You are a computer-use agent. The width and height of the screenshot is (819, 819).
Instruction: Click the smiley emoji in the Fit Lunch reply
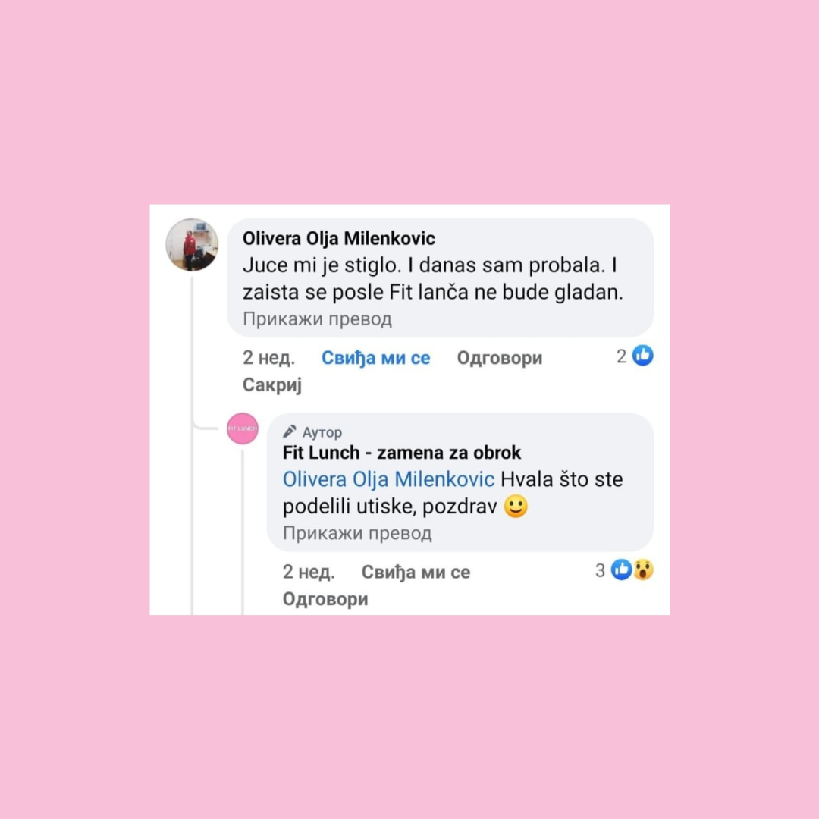pos(516,506)
